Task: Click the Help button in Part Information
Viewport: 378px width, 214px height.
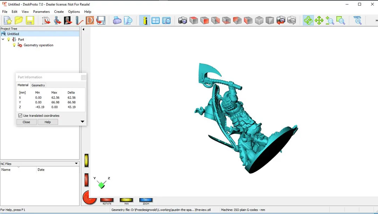Action: pos(48,122)
